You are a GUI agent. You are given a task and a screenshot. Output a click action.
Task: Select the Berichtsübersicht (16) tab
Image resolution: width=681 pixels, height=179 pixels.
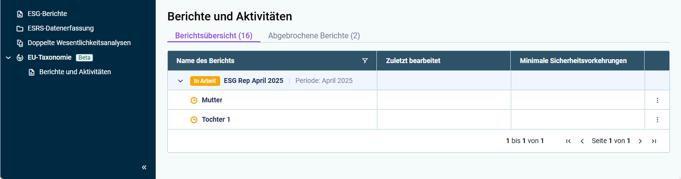[214, 36]
